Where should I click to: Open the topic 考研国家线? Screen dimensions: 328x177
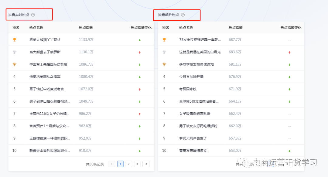[188, 89]
